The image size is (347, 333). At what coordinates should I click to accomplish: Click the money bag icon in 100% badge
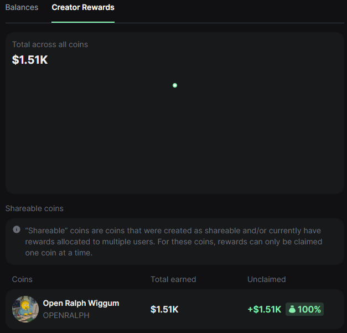click(292, 309)
